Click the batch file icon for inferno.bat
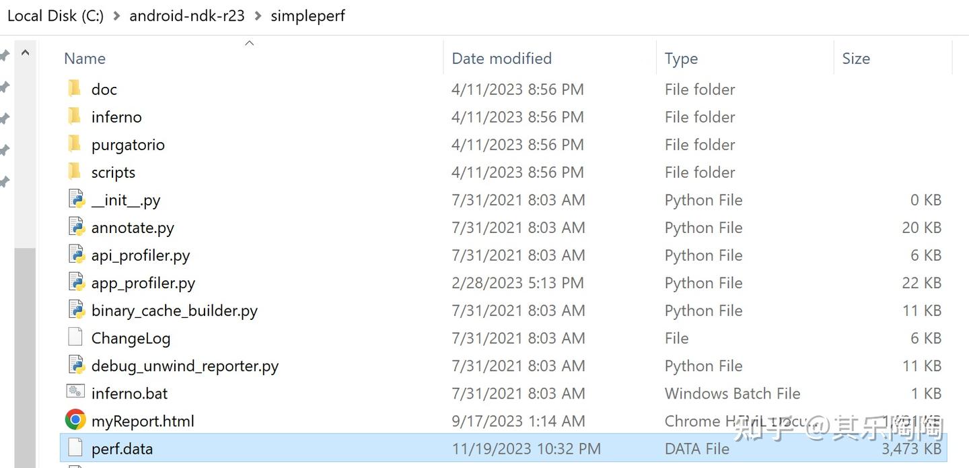Image resolution: width=969 pixels, height=468 pixels. click(x=75, y=393)
